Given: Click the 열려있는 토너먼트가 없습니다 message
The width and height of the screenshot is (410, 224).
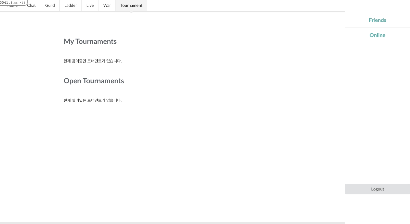Looking at the screenshot, I should point(93,100).
